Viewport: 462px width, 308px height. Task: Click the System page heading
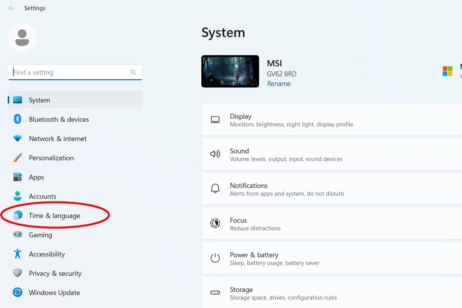pyautogui.click(x=223, y=33)
